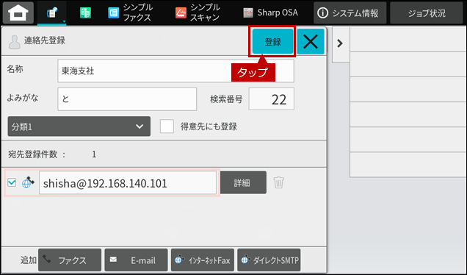
Task: Add an E-mail destination
Action: coord(136,260)
